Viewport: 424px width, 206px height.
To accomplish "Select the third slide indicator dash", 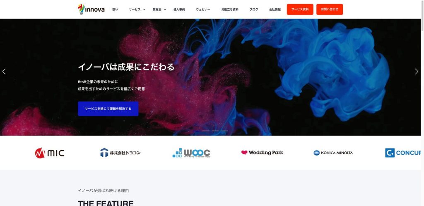I will 224,131.
